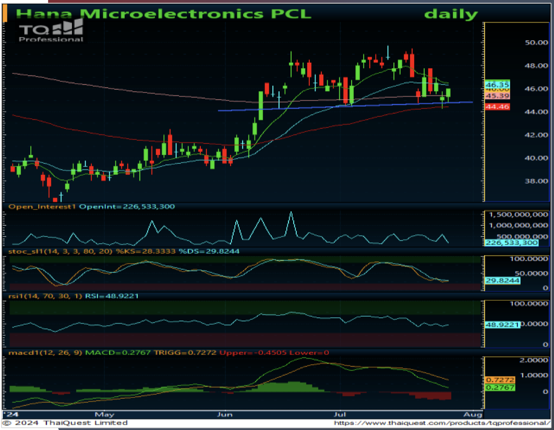Image resolution: width=554 pixels, height=430 pixels.
Task: Click the MACD=0.2767 readout text
Action: [118, 353]
